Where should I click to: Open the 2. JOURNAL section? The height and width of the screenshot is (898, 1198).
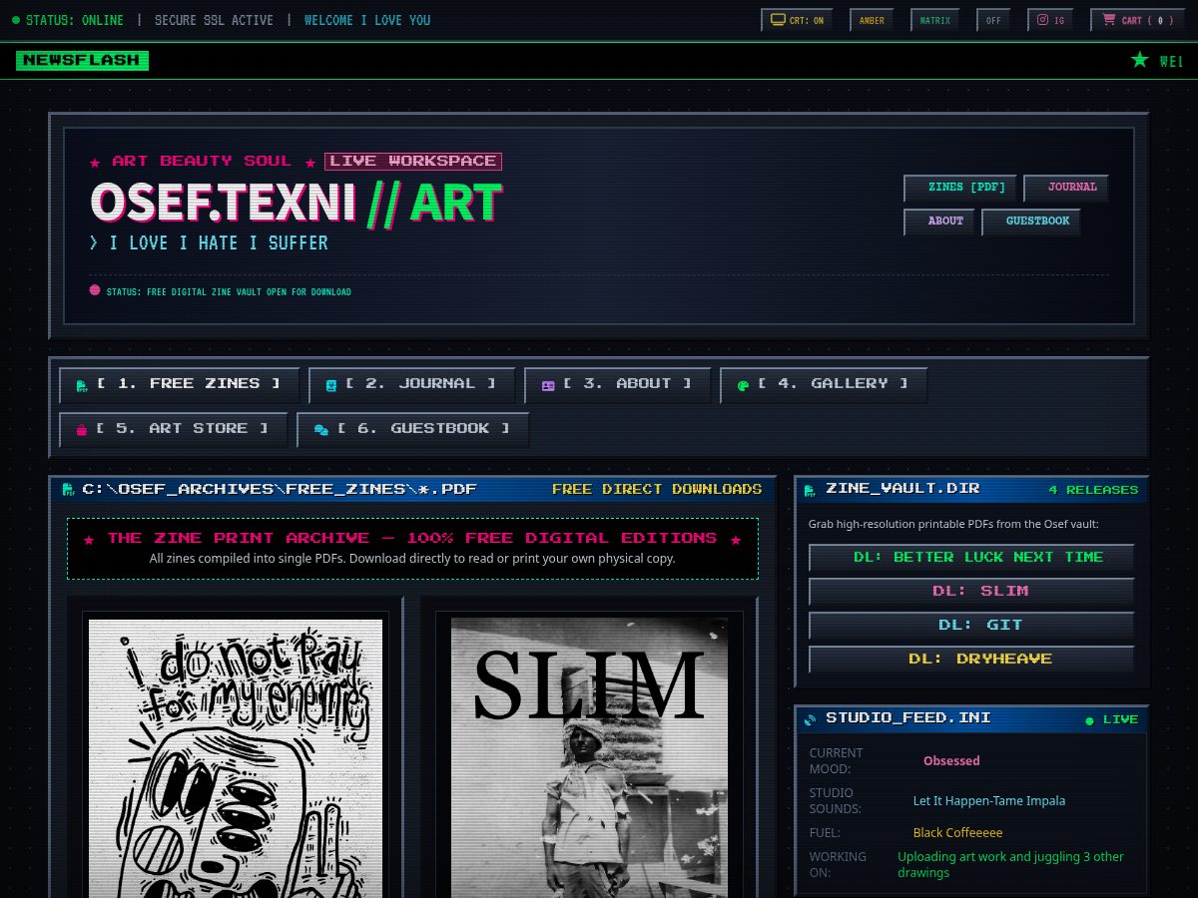412,385
